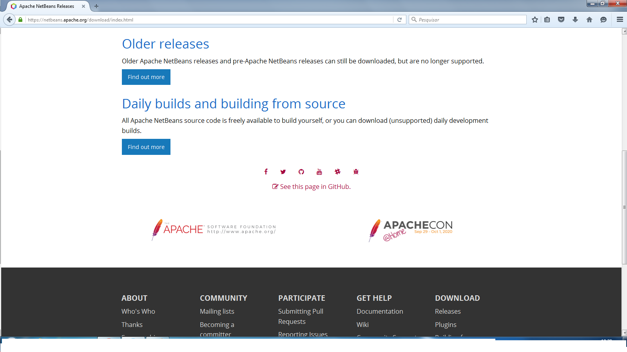
Task: Open the Firefox hamburger menu
Action: [x=620, y=20]
